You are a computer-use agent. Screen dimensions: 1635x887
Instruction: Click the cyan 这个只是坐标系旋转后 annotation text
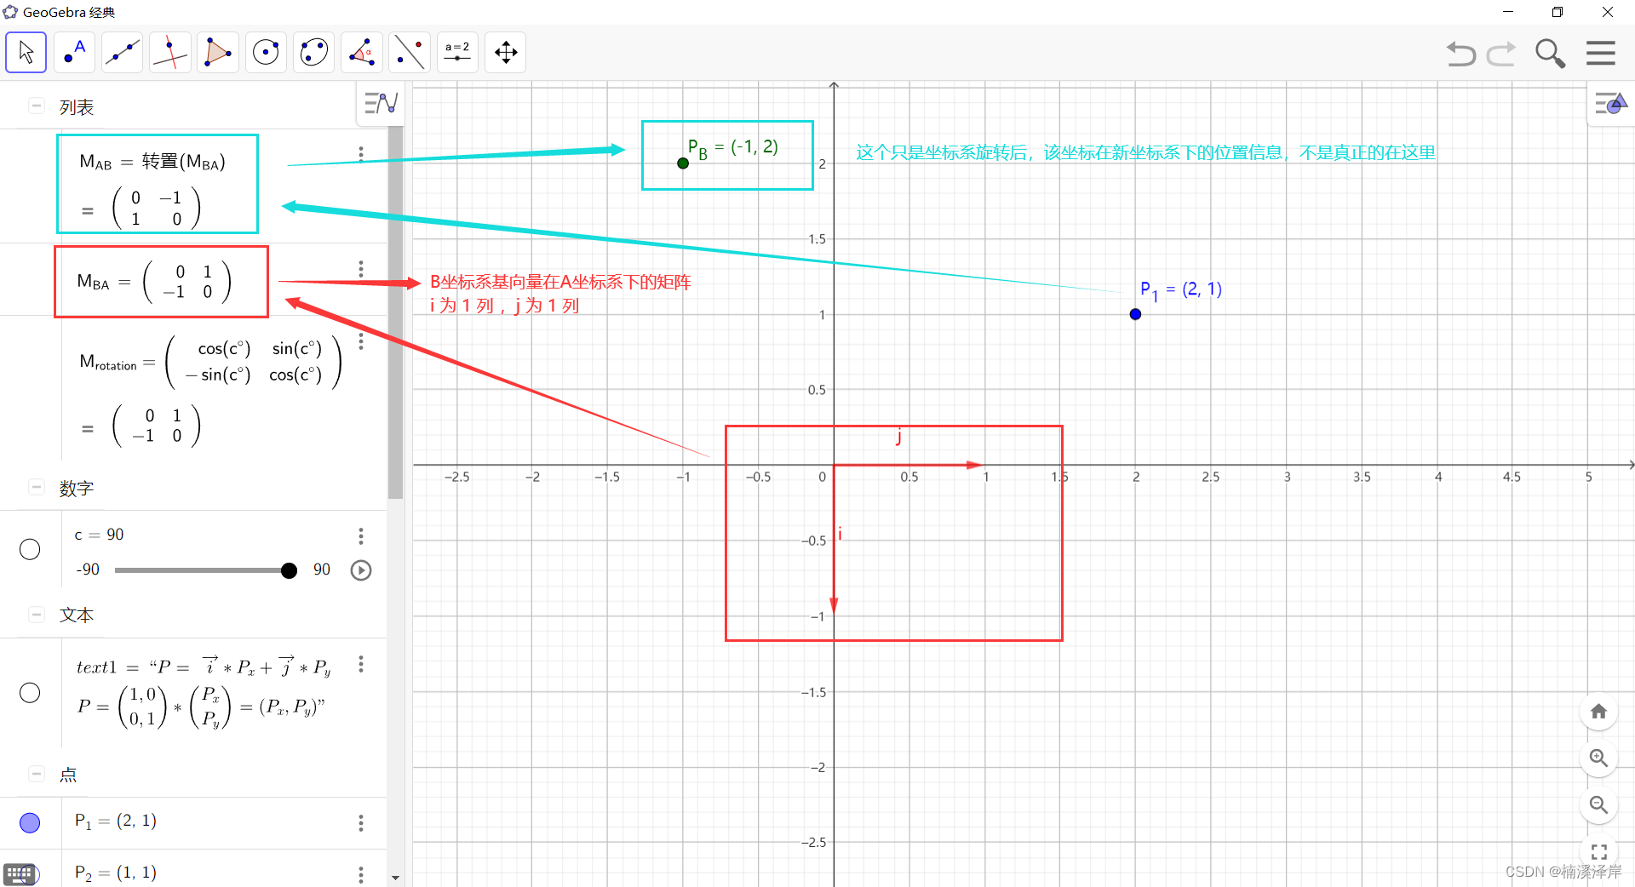(x=1146, y=152)
